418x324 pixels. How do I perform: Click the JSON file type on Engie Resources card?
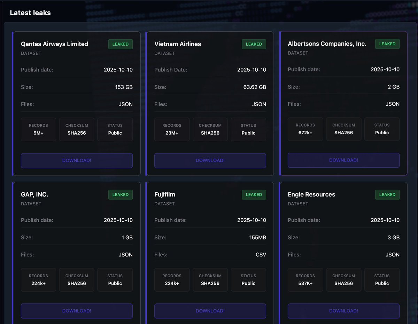(393, 255)
